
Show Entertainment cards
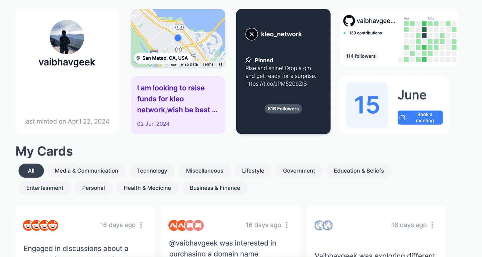(x=45, y=188)
